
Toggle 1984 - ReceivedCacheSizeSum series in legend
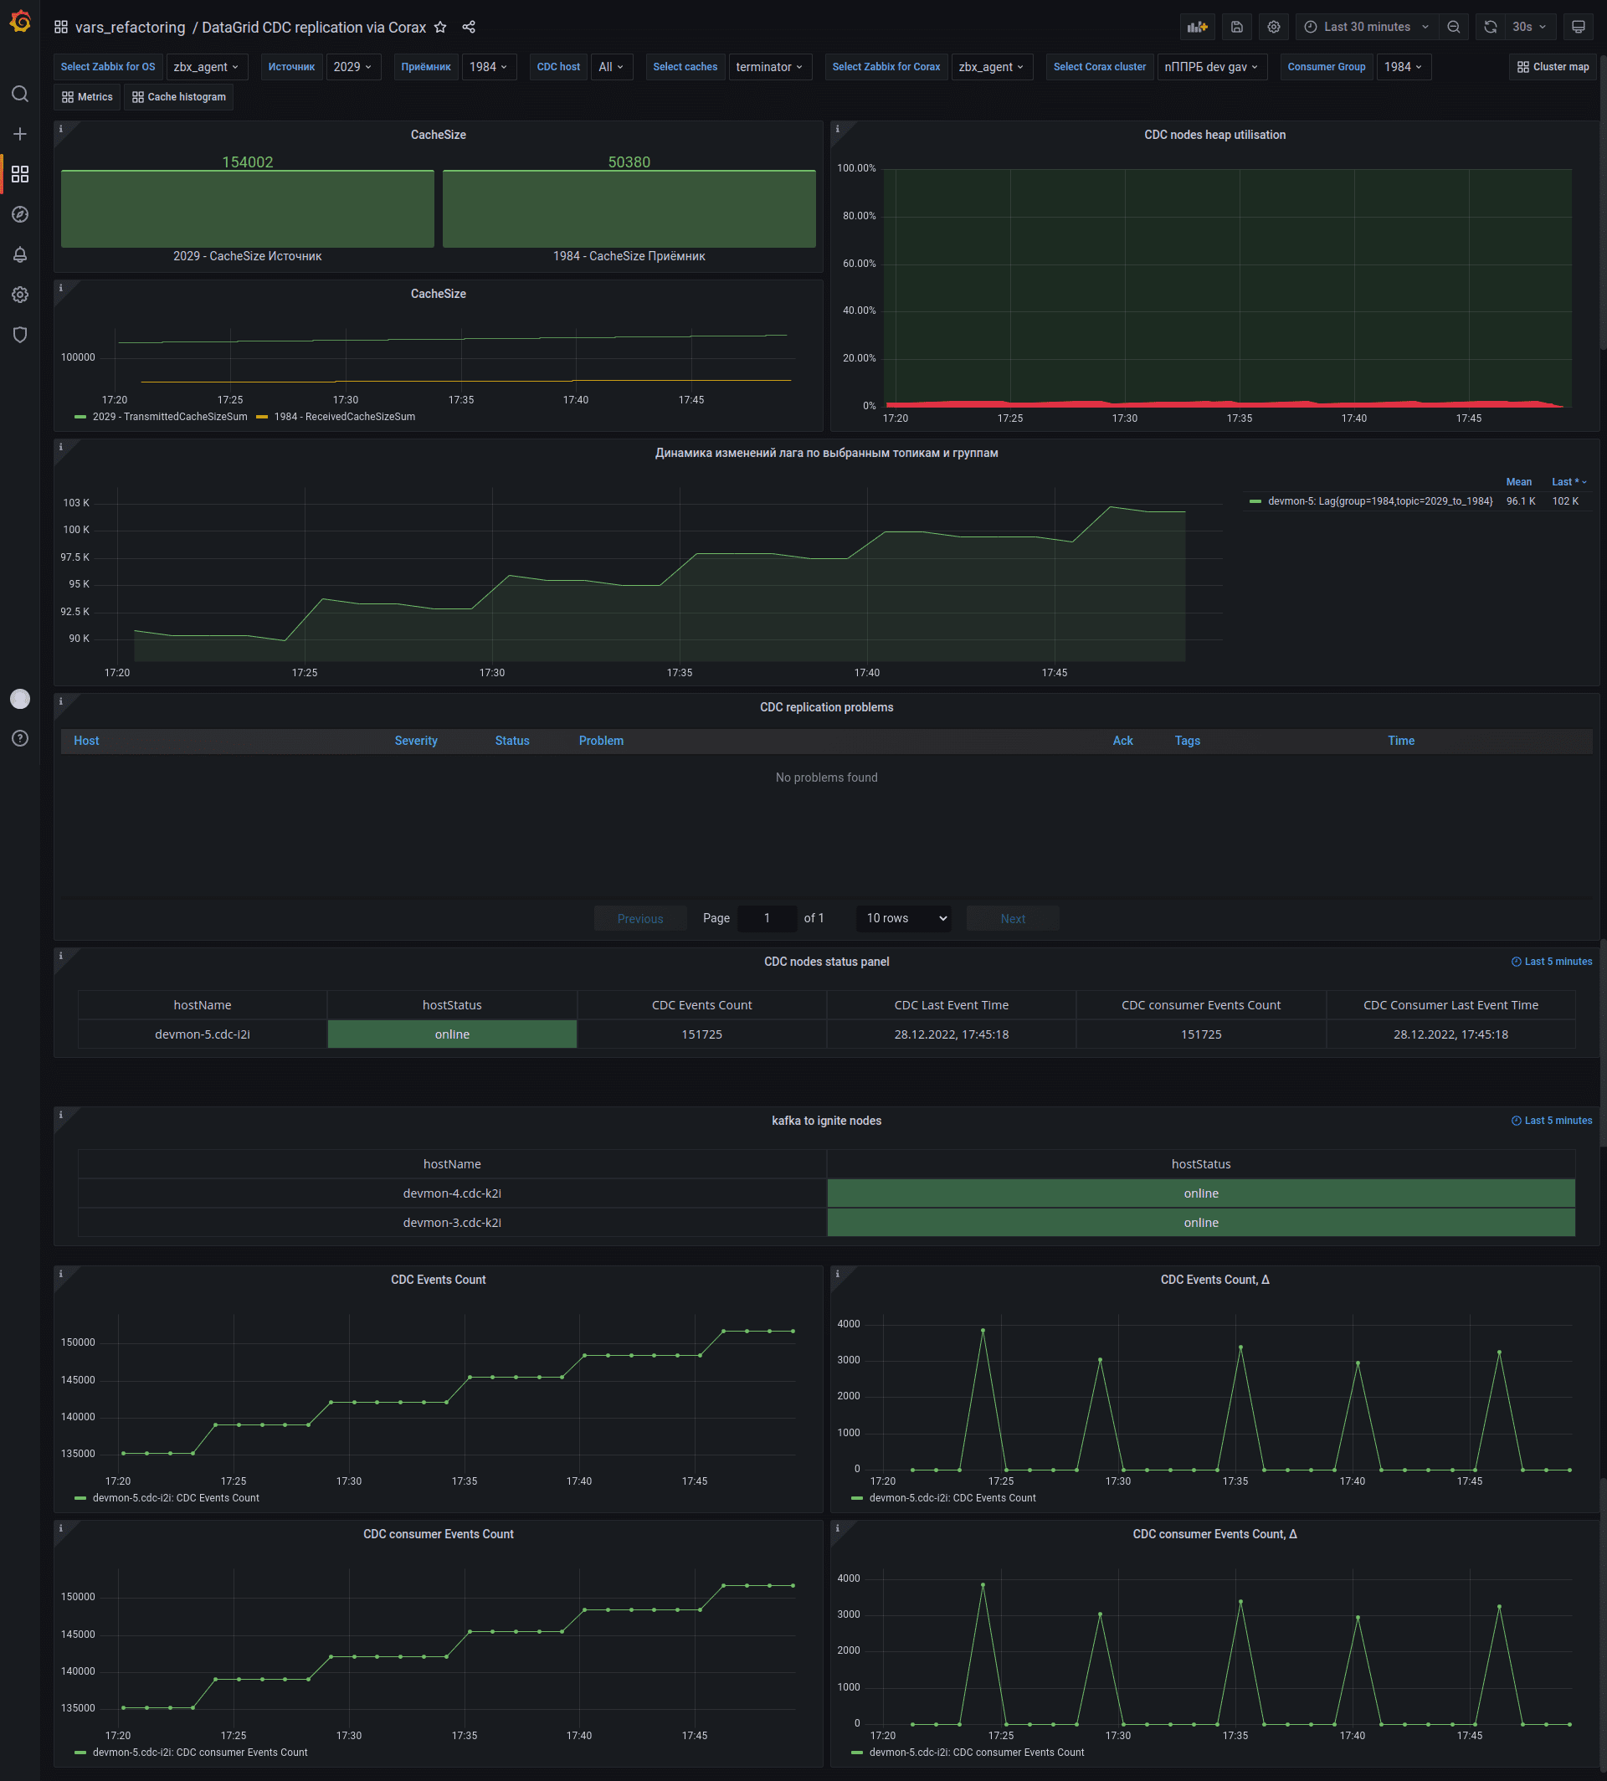pos(344,417)
